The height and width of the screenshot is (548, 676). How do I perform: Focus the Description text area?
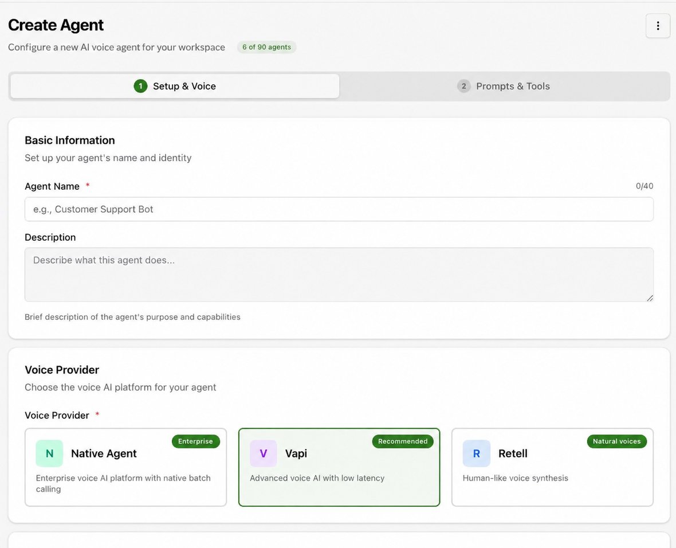[x=339, y=275]
